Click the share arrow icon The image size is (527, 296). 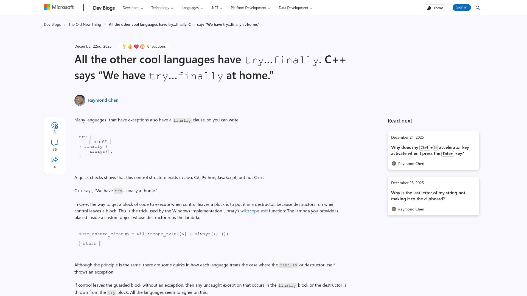coord(55,160)
